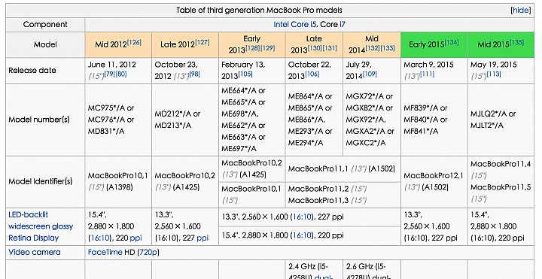Open reference [79] in June 11, 2012 cell

(x=110, y=74)
